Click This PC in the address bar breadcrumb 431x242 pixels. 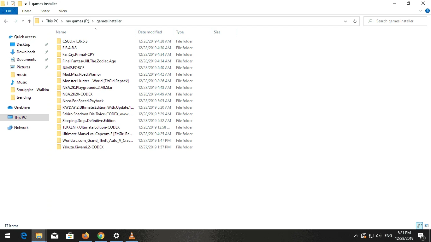52,21
